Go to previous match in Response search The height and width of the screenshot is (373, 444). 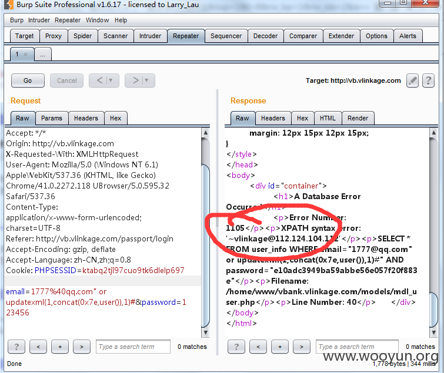pyautogui.click(x=258, y=347)
